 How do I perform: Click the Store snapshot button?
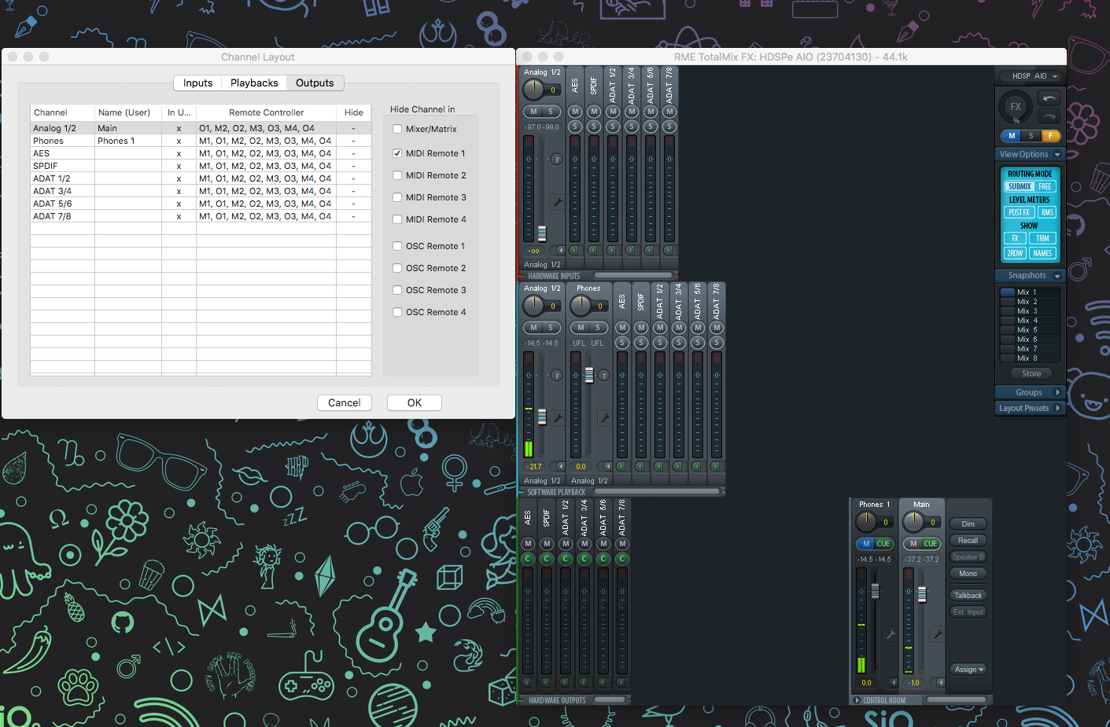point(1031,374)
